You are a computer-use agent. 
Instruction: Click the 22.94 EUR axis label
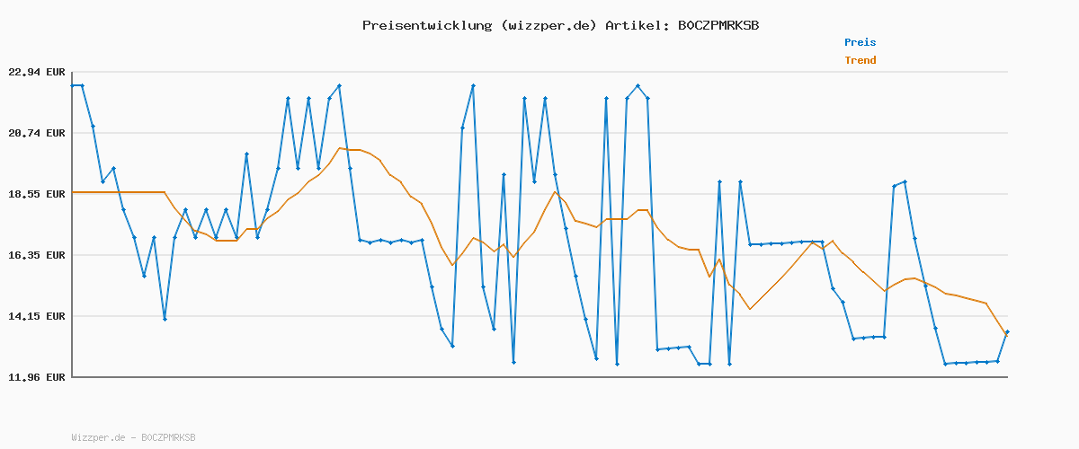[x=36, y=72]
